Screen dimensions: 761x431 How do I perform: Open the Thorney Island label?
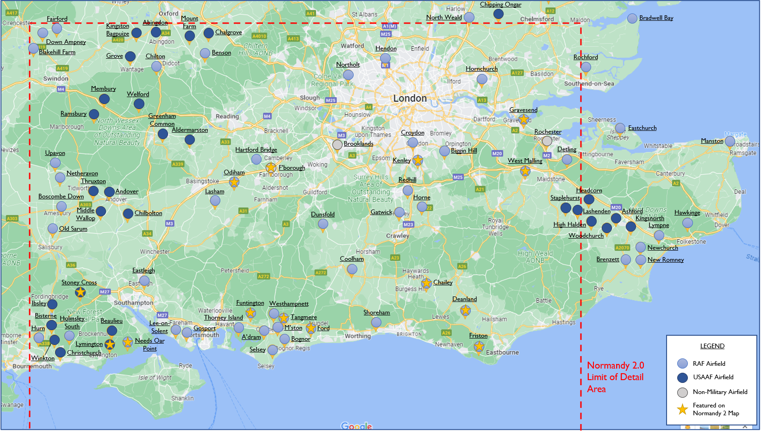pyautogui.click(x=224, y=317)
